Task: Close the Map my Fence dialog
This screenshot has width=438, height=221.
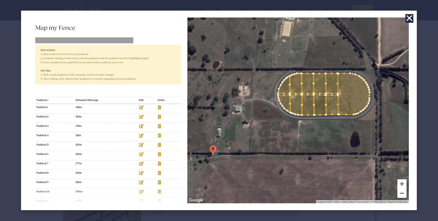Action: click(x=409, y=18)
